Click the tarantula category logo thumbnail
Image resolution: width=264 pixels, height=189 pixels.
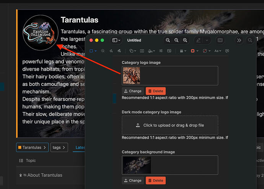[x=132, y=76]
